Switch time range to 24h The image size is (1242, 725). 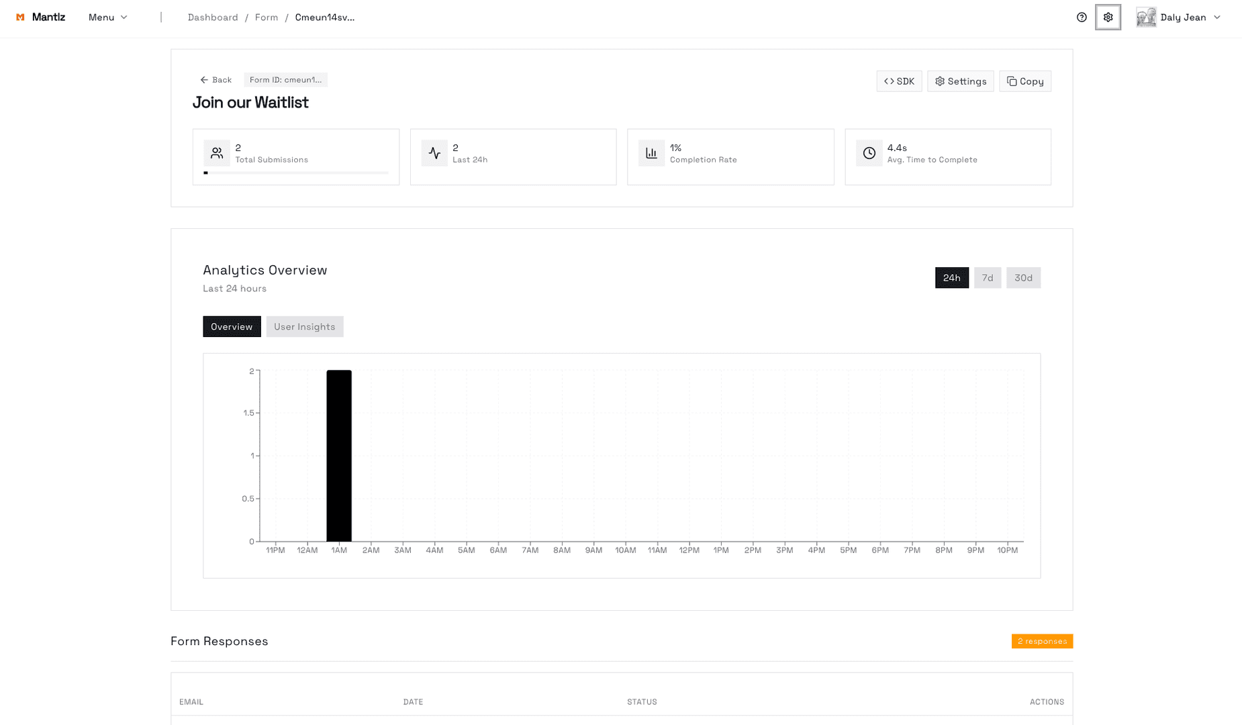(951, 278)
